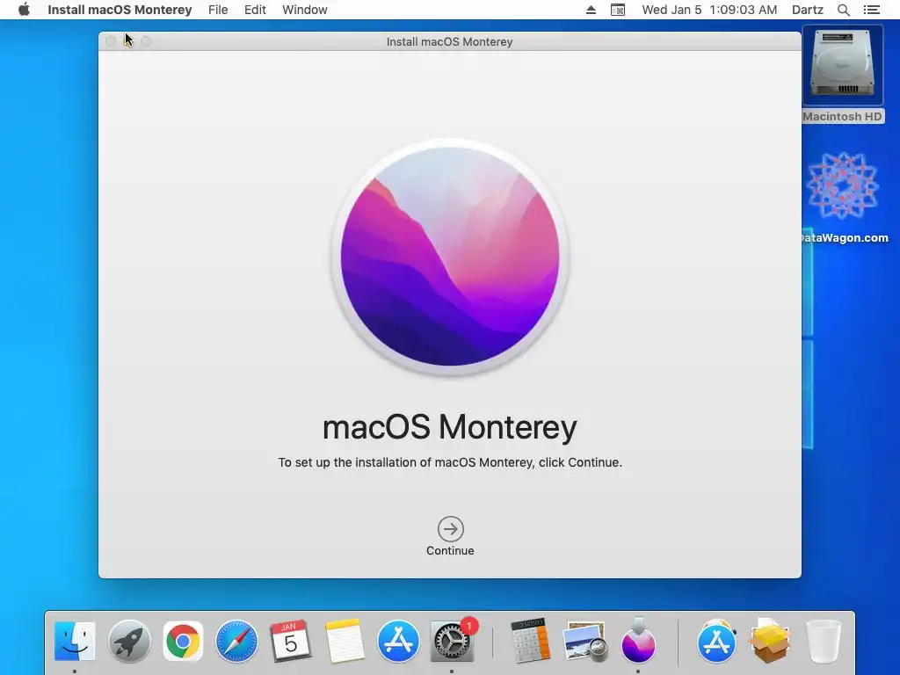The width and height of the screenshot is (900, 675).
Task: Open the Window menu
Action: 305,10
